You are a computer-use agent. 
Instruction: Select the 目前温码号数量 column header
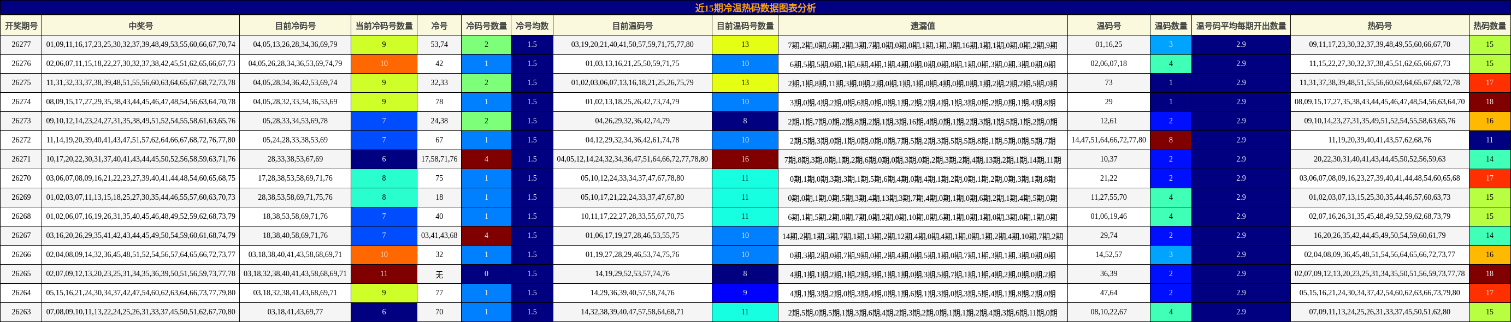[745, 26]
